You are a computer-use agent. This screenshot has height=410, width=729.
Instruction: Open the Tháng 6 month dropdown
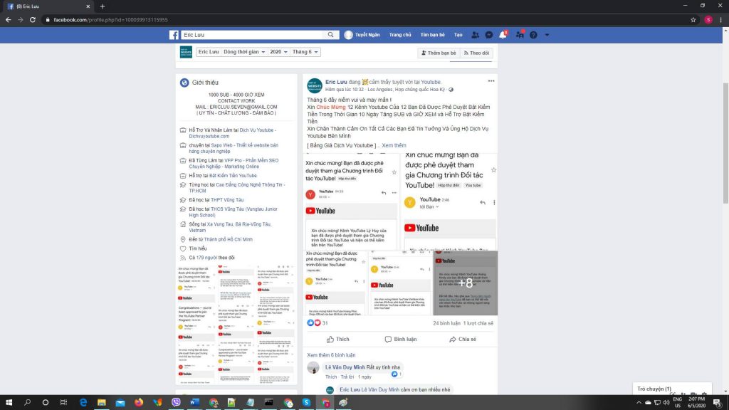pos(305,51)
